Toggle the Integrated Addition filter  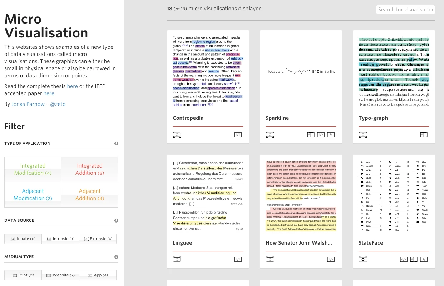[x=90, y=169]
